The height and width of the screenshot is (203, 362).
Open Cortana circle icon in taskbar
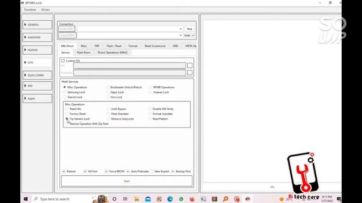coord(114,199)
